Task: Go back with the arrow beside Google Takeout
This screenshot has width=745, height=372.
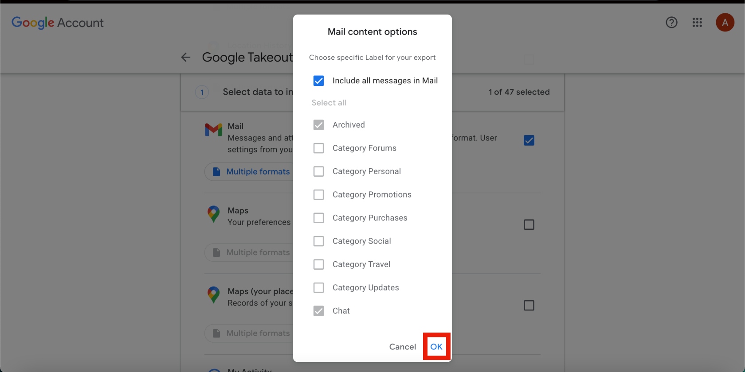Action: coord(186,57)
